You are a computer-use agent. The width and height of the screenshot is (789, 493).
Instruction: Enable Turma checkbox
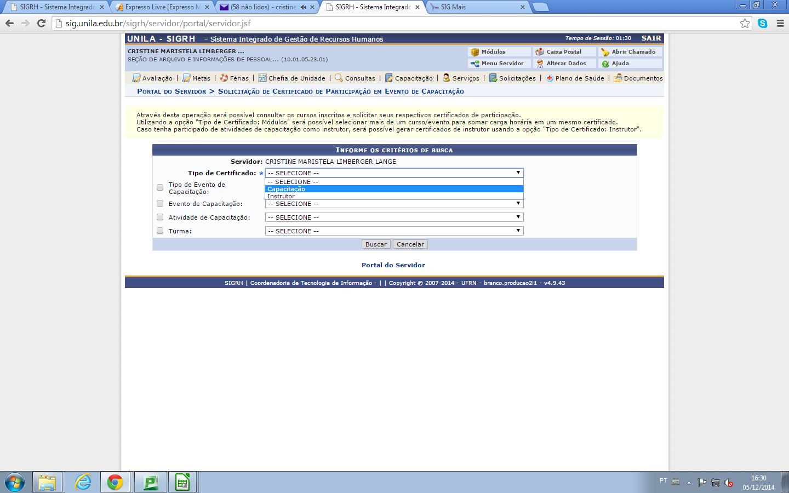tap(160, 231)
